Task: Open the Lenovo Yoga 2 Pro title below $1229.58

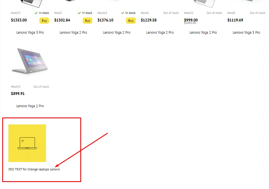Action: [160, 33]
